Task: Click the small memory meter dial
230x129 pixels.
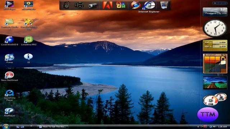Action: tap(222, 97)
